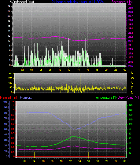Click the "Windspeed (kts)" chart title
Viewport: 140px width, 165px height.
tap(22, 2)
